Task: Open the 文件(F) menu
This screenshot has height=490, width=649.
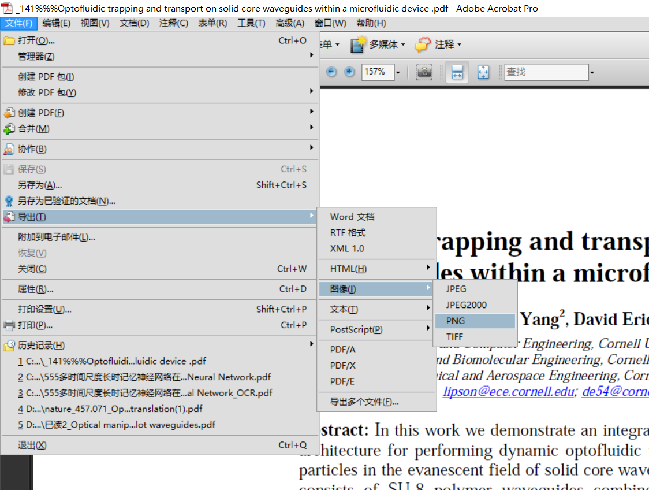Action: tap(18, 23)
